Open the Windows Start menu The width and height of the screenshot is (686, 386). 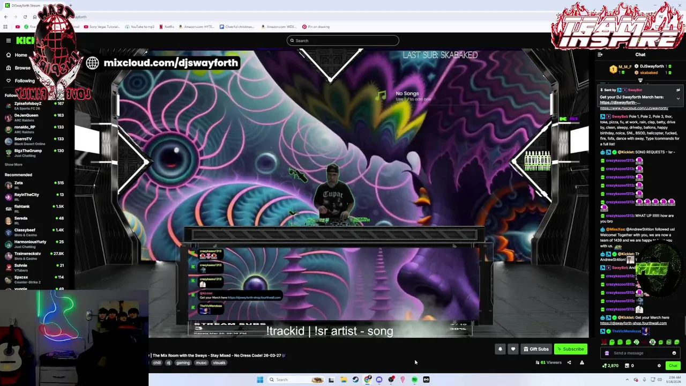coord(260,380)
